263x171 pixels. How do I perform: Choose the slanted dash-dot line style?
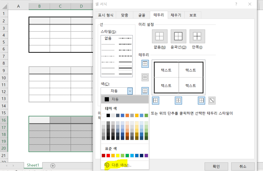[x=125, y=44]
